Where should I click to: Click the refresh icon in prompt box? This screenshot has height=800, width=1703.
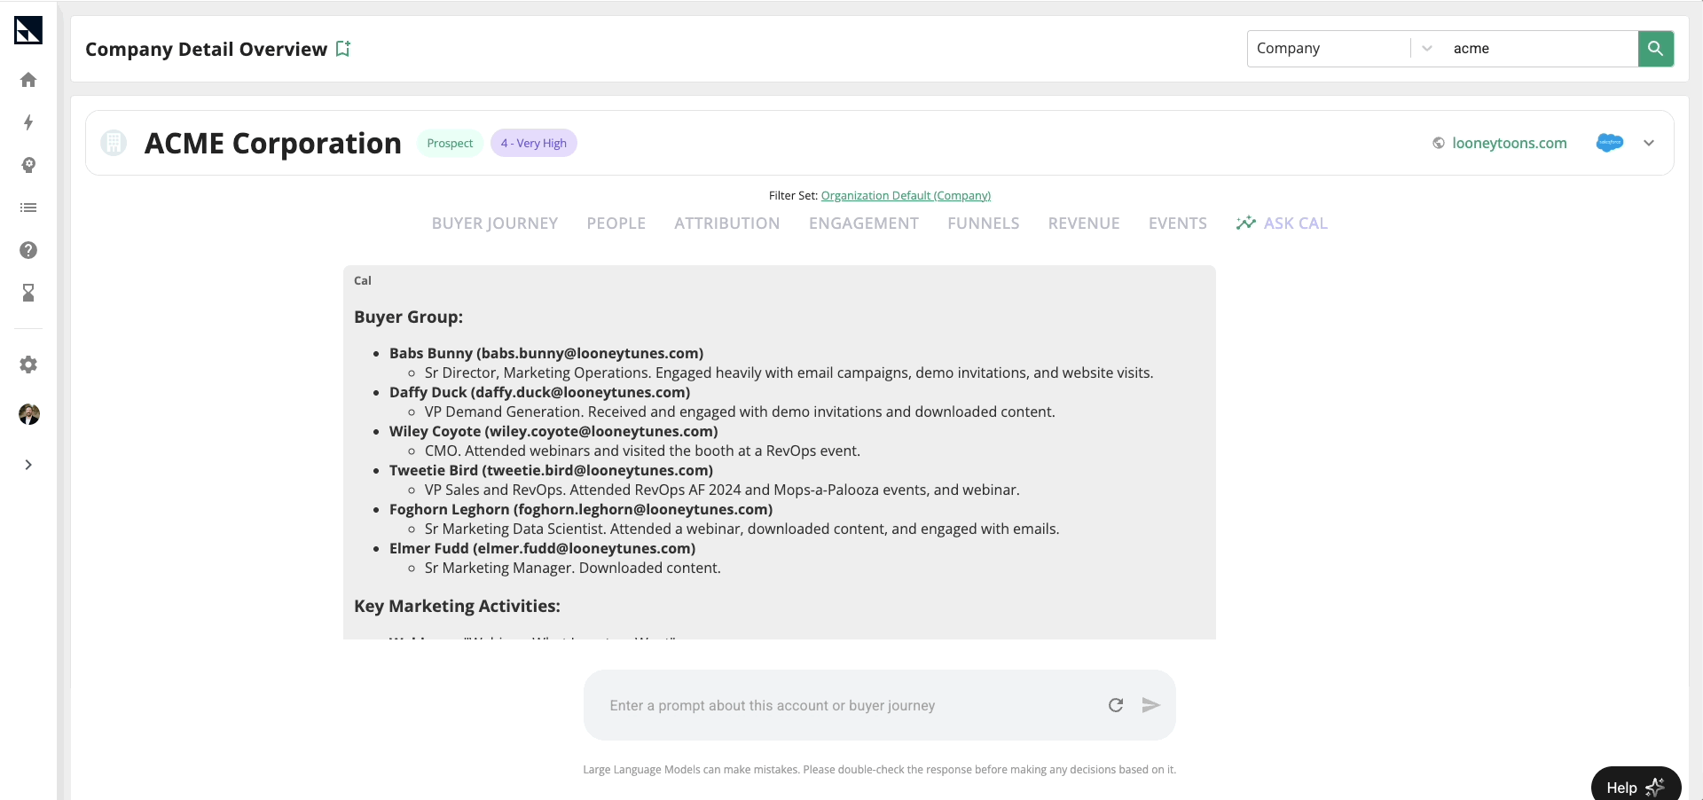coord(1116,705)
